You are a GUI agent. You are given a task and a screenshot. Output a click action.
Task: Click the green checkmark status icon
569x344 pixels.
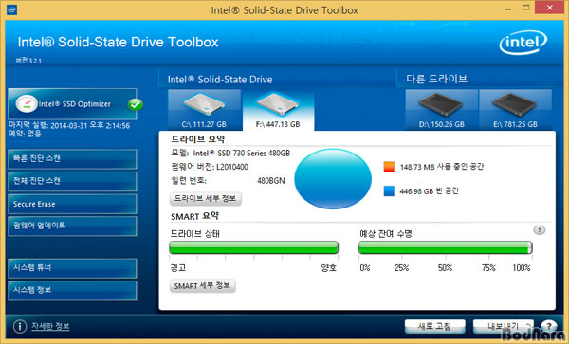pos(136,105)
